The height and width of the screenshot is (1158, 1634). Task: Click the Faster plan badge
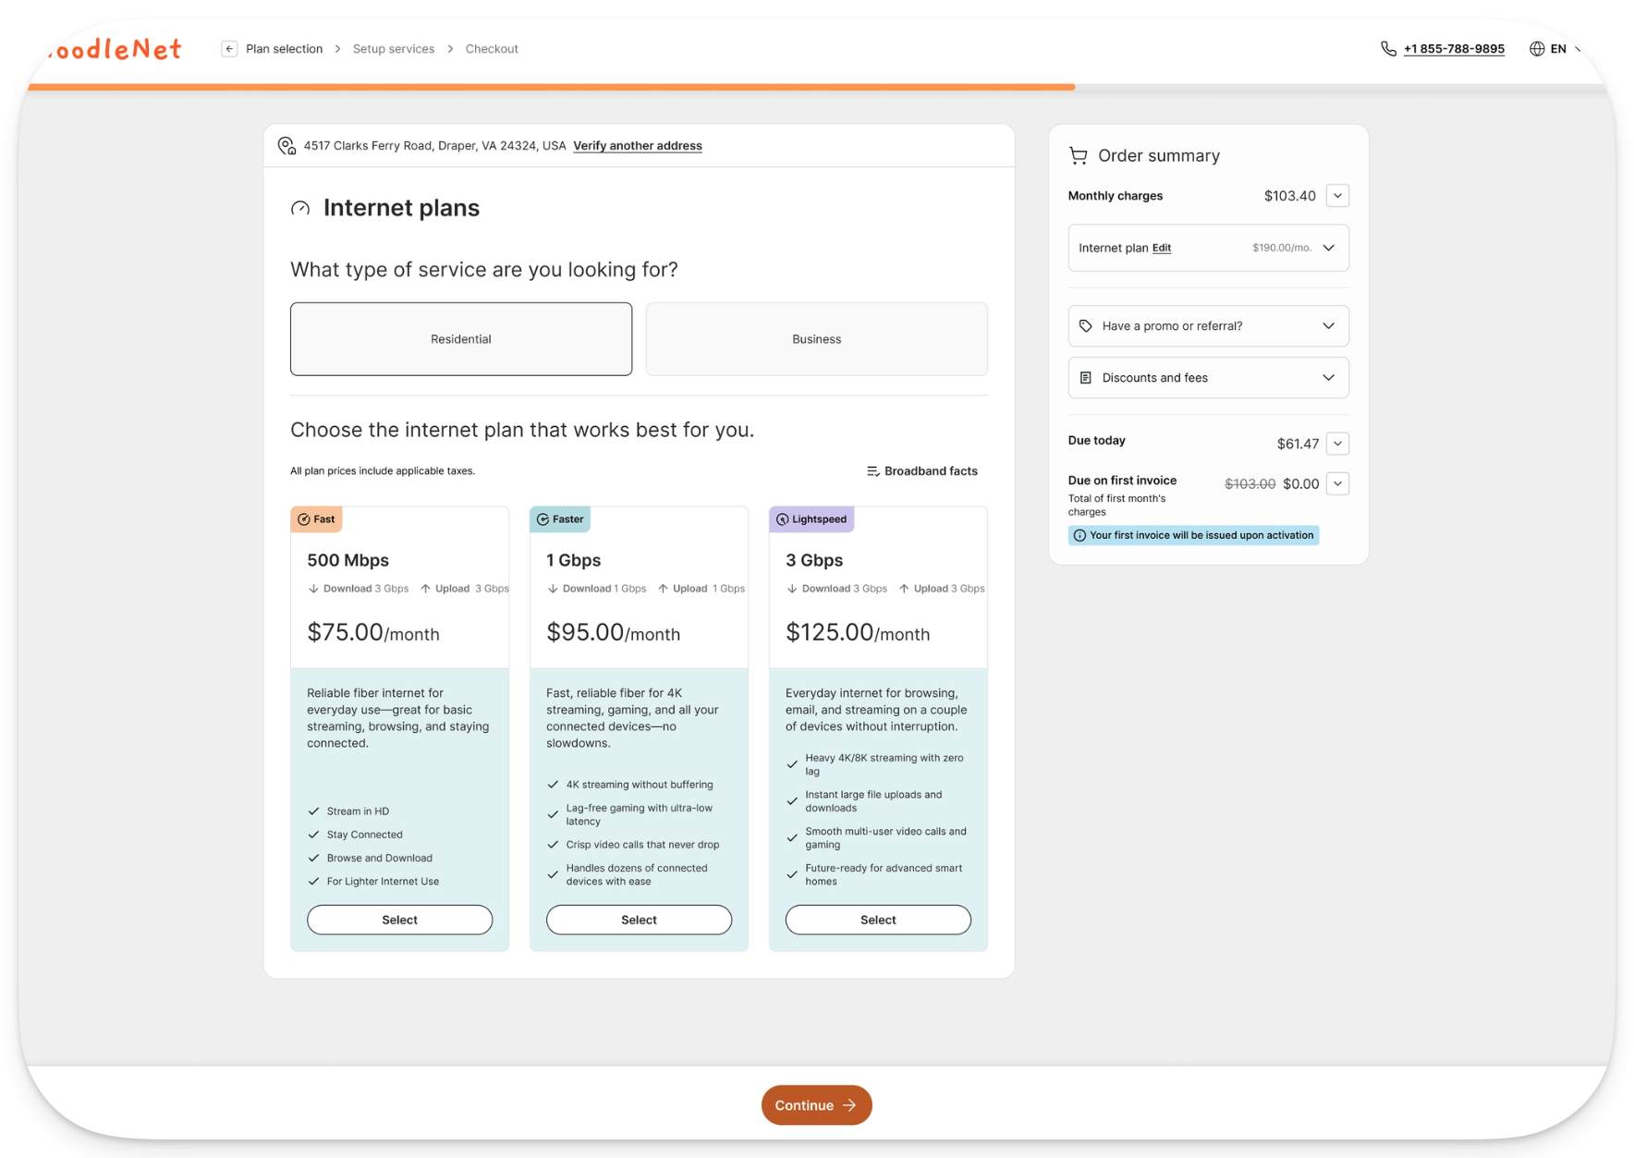[560, 519]
